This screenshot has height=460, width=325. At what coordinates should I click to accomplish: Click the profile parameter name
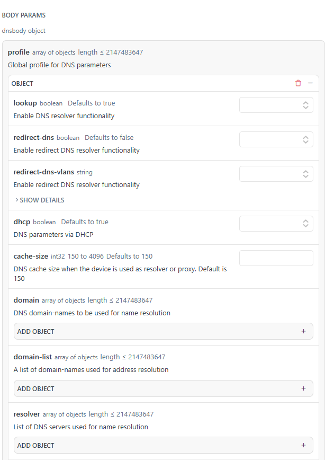[x=19, y=52]
